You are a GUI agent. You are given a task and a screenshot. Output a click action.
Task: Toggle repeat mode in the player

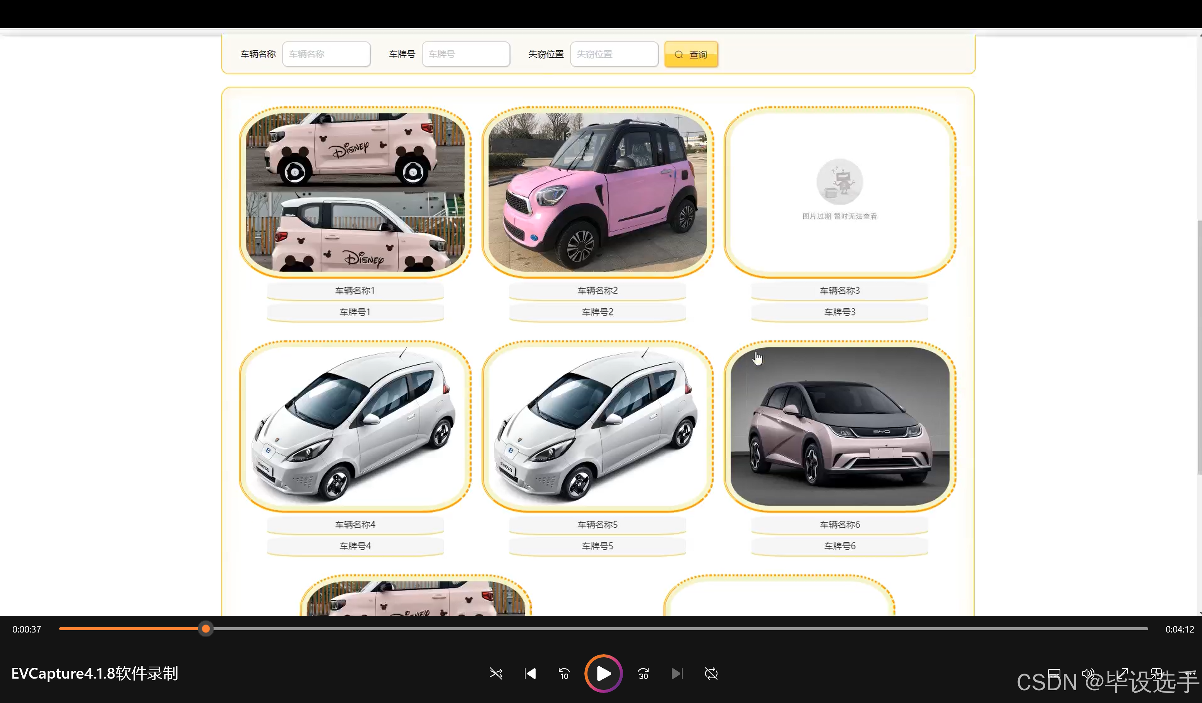coord(711,674)
